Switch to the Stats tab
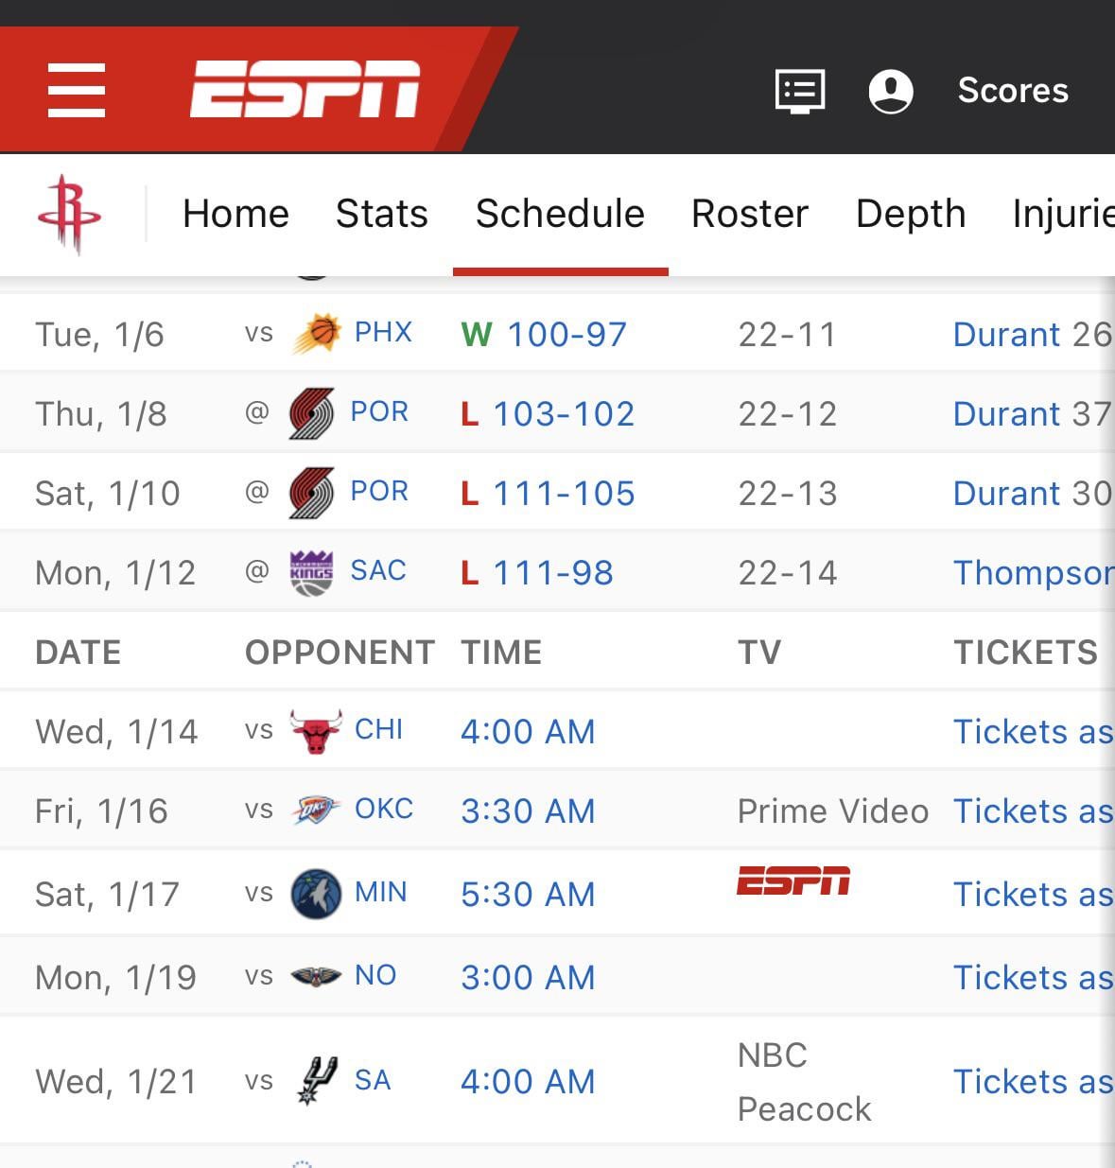 (x=381, y=214)
